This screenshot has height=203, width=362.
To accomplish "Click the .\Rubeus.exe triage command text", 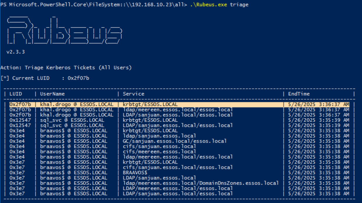I will 219,5.
